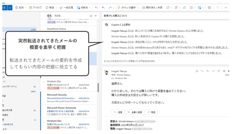Undo the last action with the toolbar arrow
The width and height of the screenshot is (233, 134).
tap(218, 8)
